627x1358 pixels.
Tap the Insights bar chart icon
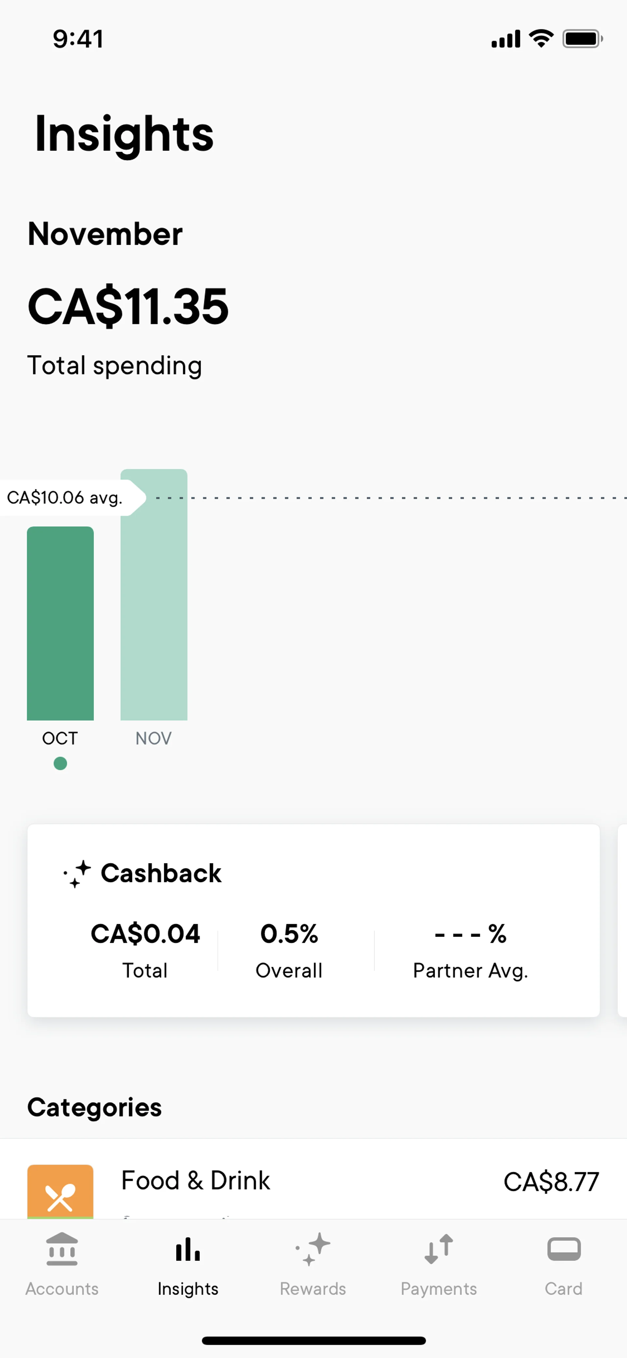(x=187, y=1249)
